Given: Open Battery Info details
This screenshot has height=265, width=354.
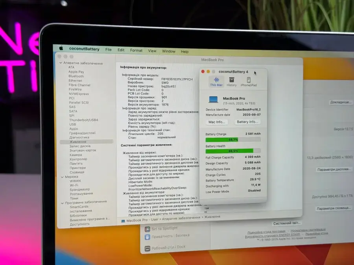Looking at the screenshot, I should [x=247, y=122].
